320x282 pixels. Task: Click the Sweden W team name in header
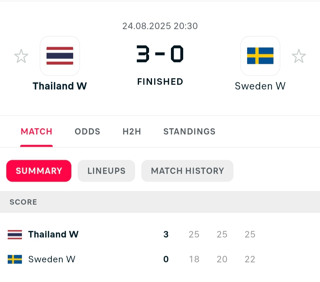[x=260, y=86]
